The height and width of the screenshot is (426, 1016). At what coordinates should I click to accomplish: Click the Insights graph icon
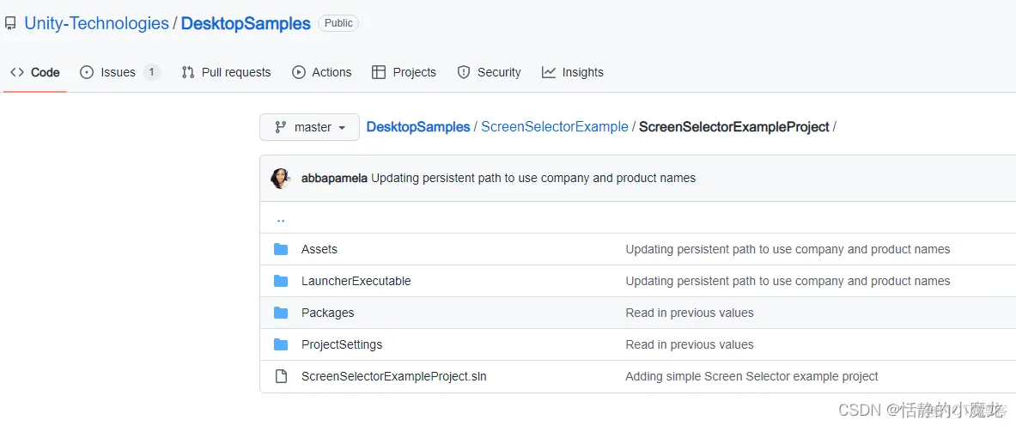pos(549,73)
